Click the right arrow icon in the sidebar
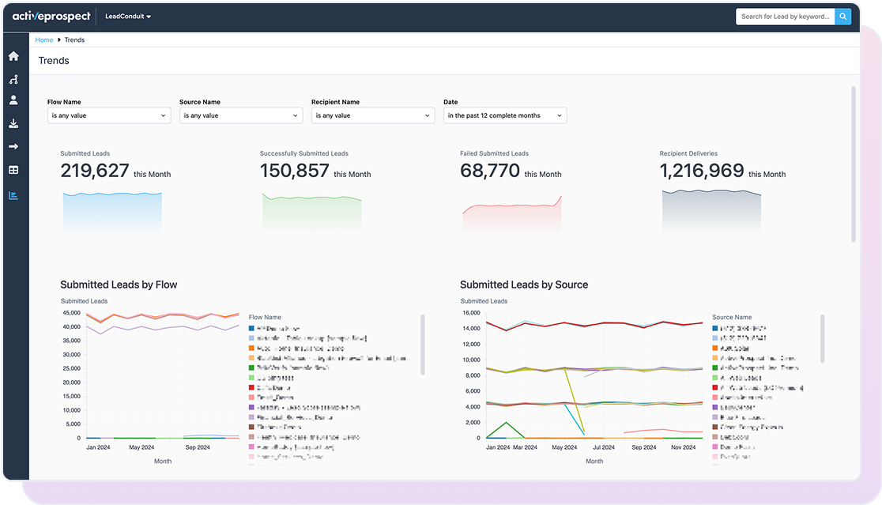The image size is (882, 505). click(x=13, y=146)
